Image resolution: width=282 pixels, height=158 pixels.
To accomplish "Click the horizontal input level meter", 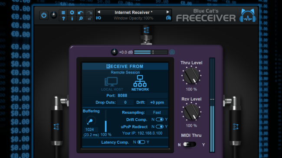I will coord(151,52).
